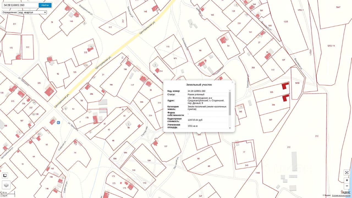This screenshot has height=198, width=352.
Task: Click the blue POI marker near ул. Урицкого
Action: click(58, 122)
